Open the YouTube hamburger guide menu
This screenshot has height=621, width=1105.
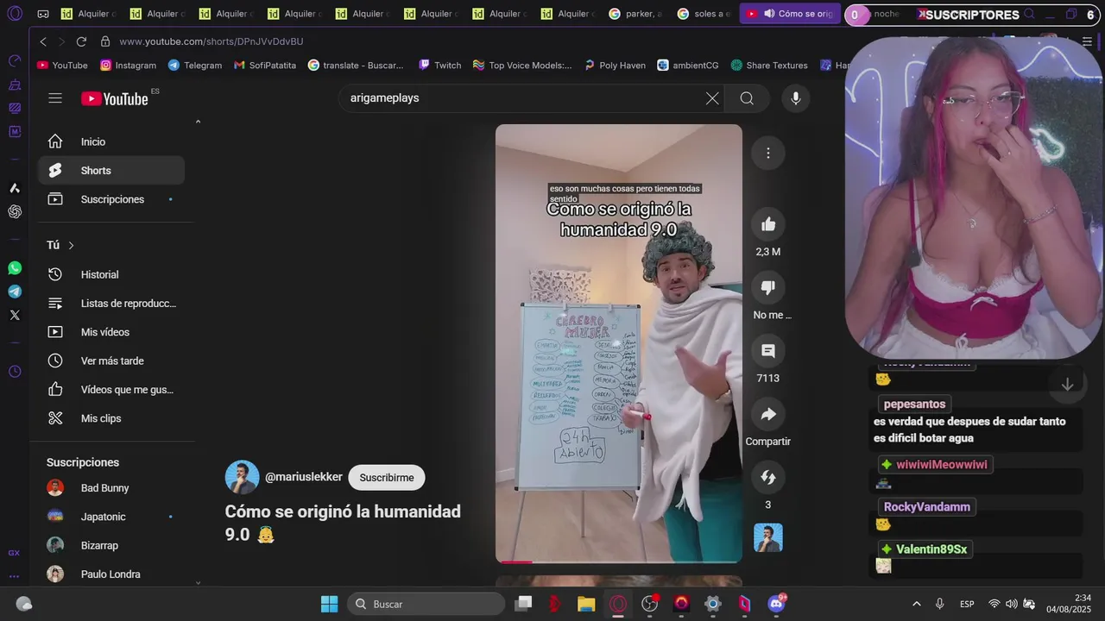click(x=55, y=98)
